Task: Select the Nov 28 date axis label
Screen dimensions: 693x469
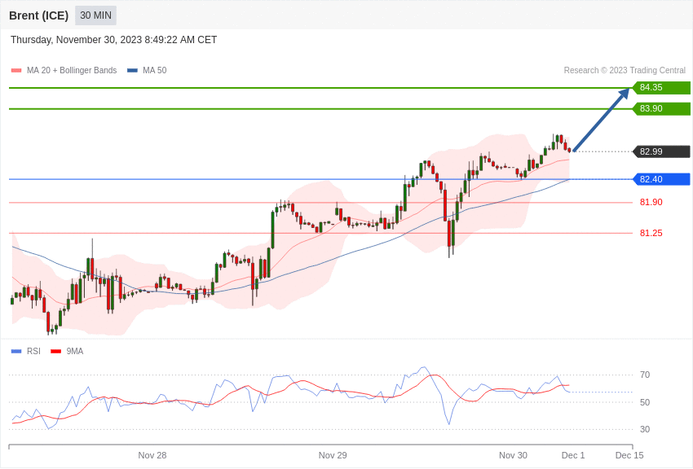Action: click(152, 455)
